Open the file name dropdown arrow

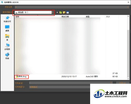point(111,83)
